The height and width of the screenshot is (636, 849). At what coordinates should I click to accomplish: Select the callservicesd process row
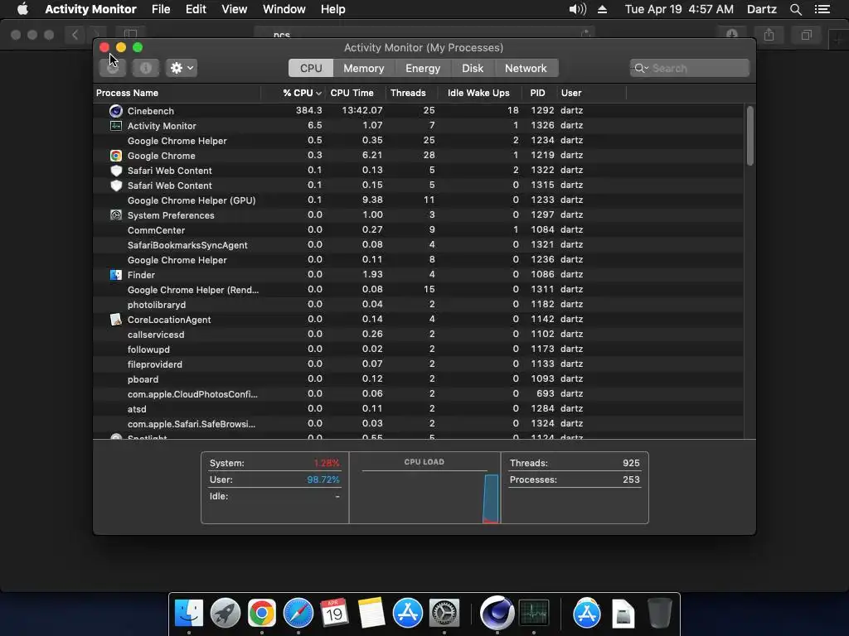pos(419,335)
